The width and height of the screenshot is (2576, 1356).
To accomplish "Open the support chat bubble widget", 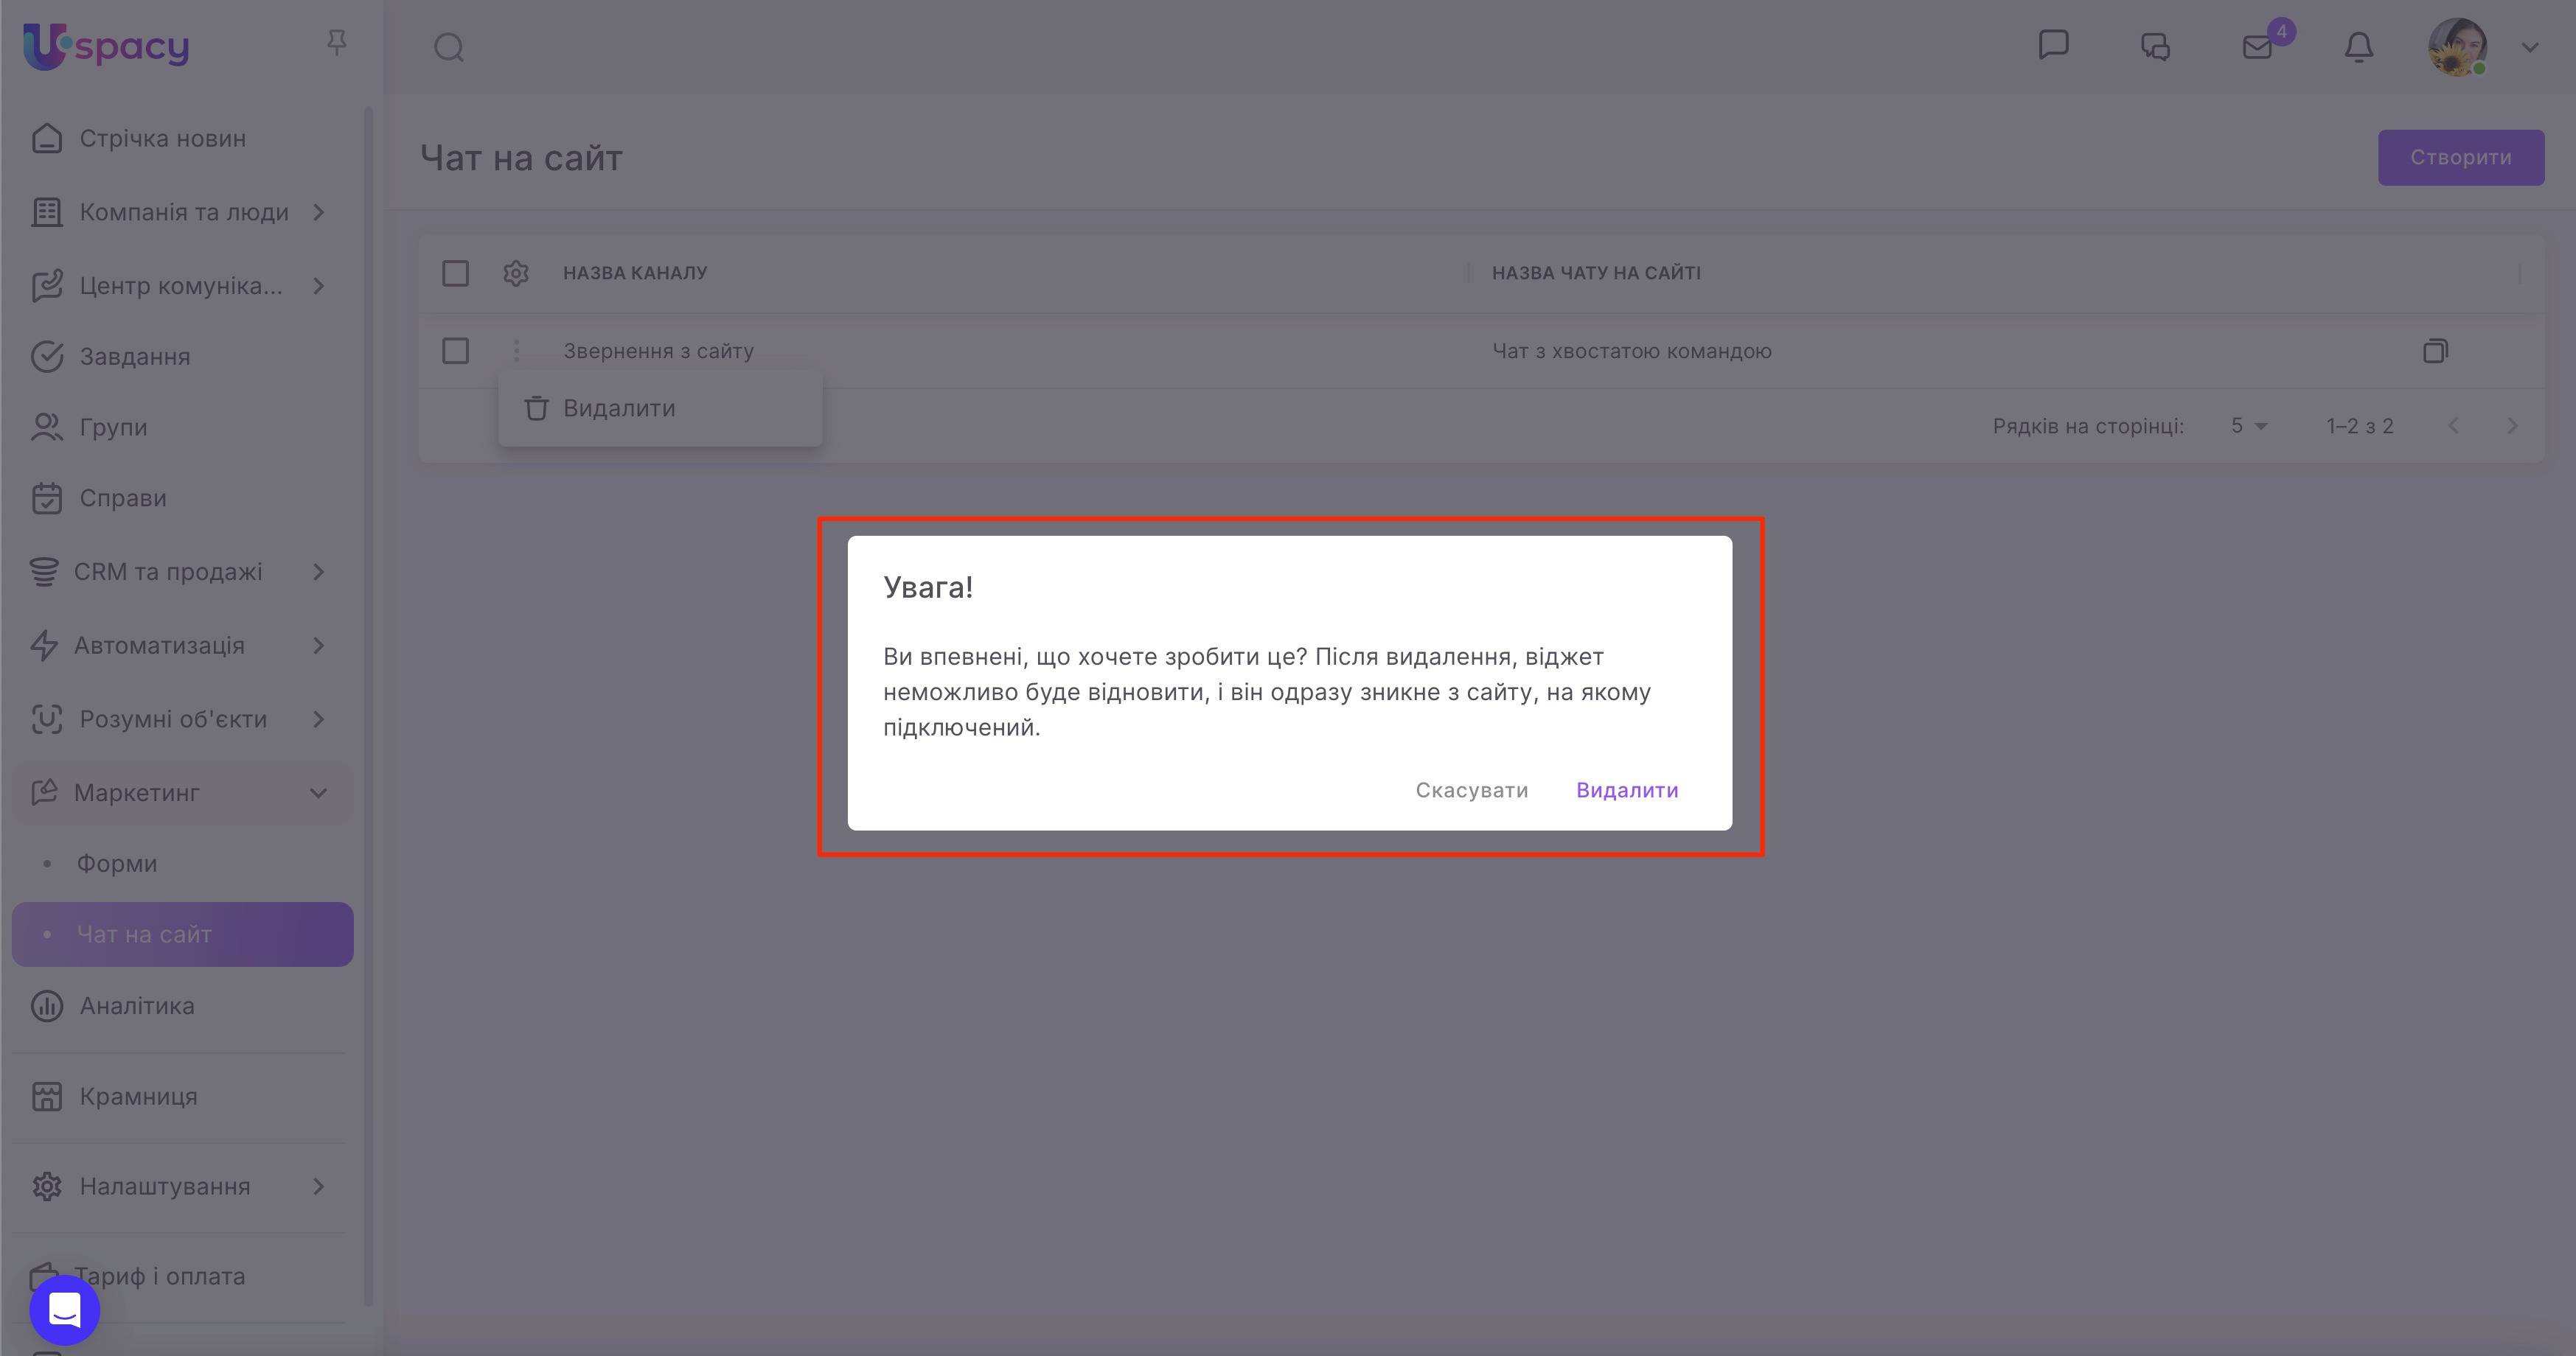I will 65,1309.
